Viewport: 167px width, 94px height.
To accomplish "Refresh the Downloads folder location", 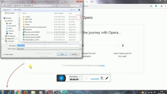I will [x=55, y=6].
